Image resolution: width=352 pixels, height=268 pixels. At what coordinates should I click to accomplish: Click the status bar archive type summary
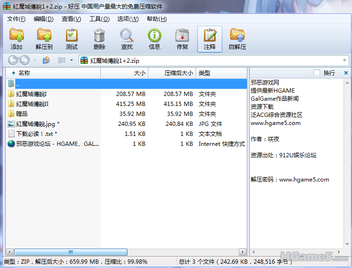(x=76, y=261)
